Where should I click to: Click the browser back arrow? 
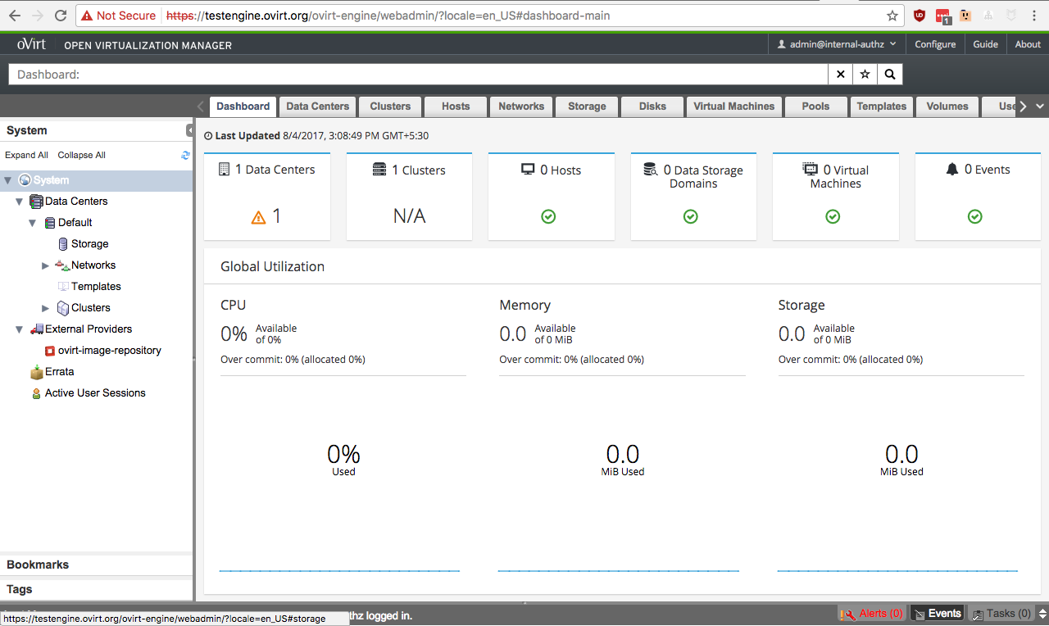(15, 16)
